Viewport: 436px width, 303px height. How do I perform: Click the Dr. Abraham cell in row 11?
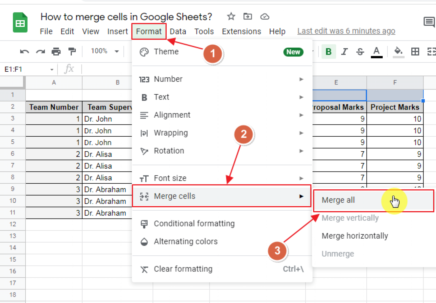[107, 213]
